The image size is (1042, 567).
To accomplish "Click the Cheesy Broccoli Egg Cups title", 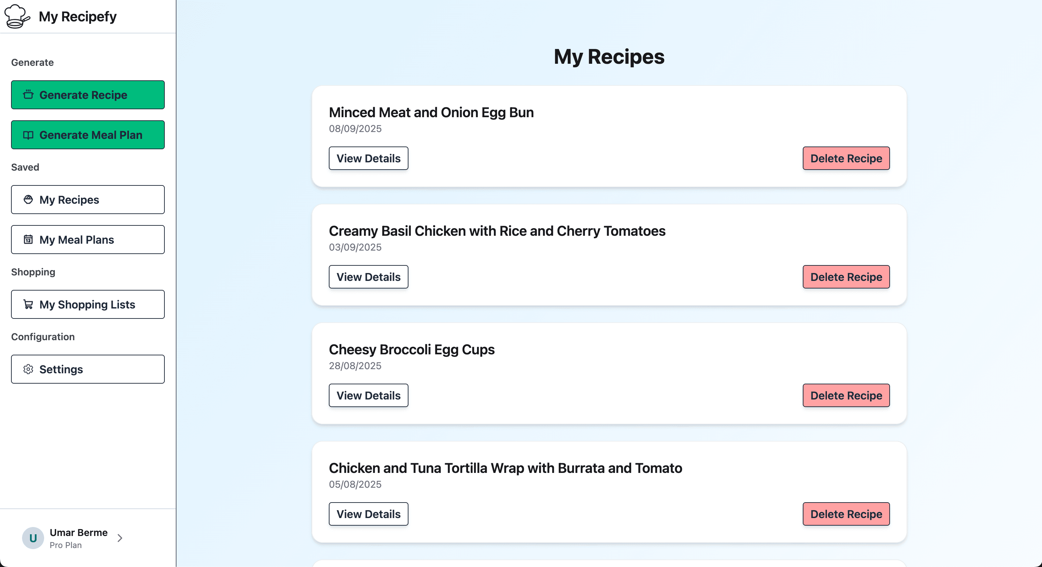I will 411,350.
